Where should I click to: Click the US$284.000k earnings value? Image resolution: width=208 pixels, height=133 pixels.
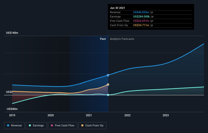pyautogui.click(x=141, y=16)
